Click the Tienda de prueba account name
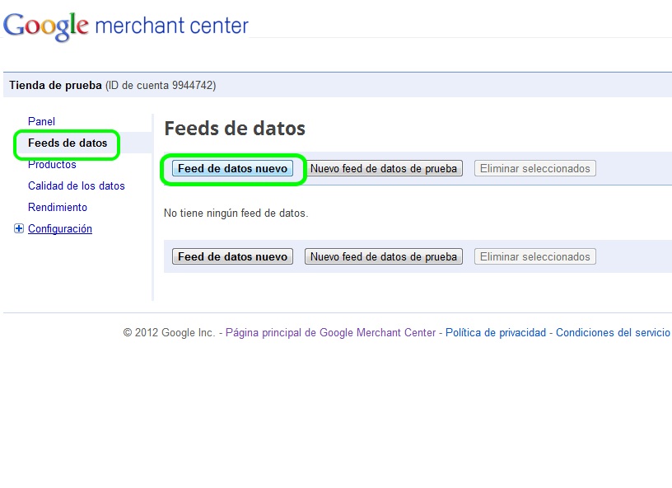 click(x=55, y=85)
